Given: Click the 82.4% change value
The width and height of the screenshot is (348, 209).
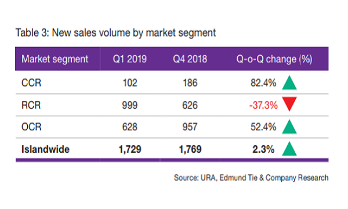Looking at the screenshot, I should [x=263, y=83].
